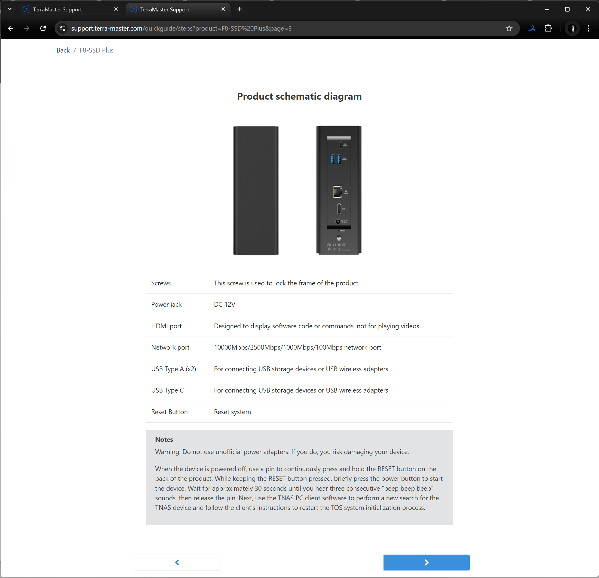The width and height of the screenshot is (599, 578).
Task: Click the Back breadcrumb link
Action: [63, 50]
